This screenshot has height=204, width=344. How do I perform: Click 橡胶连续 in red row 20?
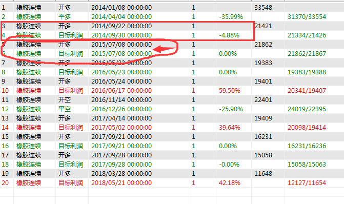click(29, 182)
